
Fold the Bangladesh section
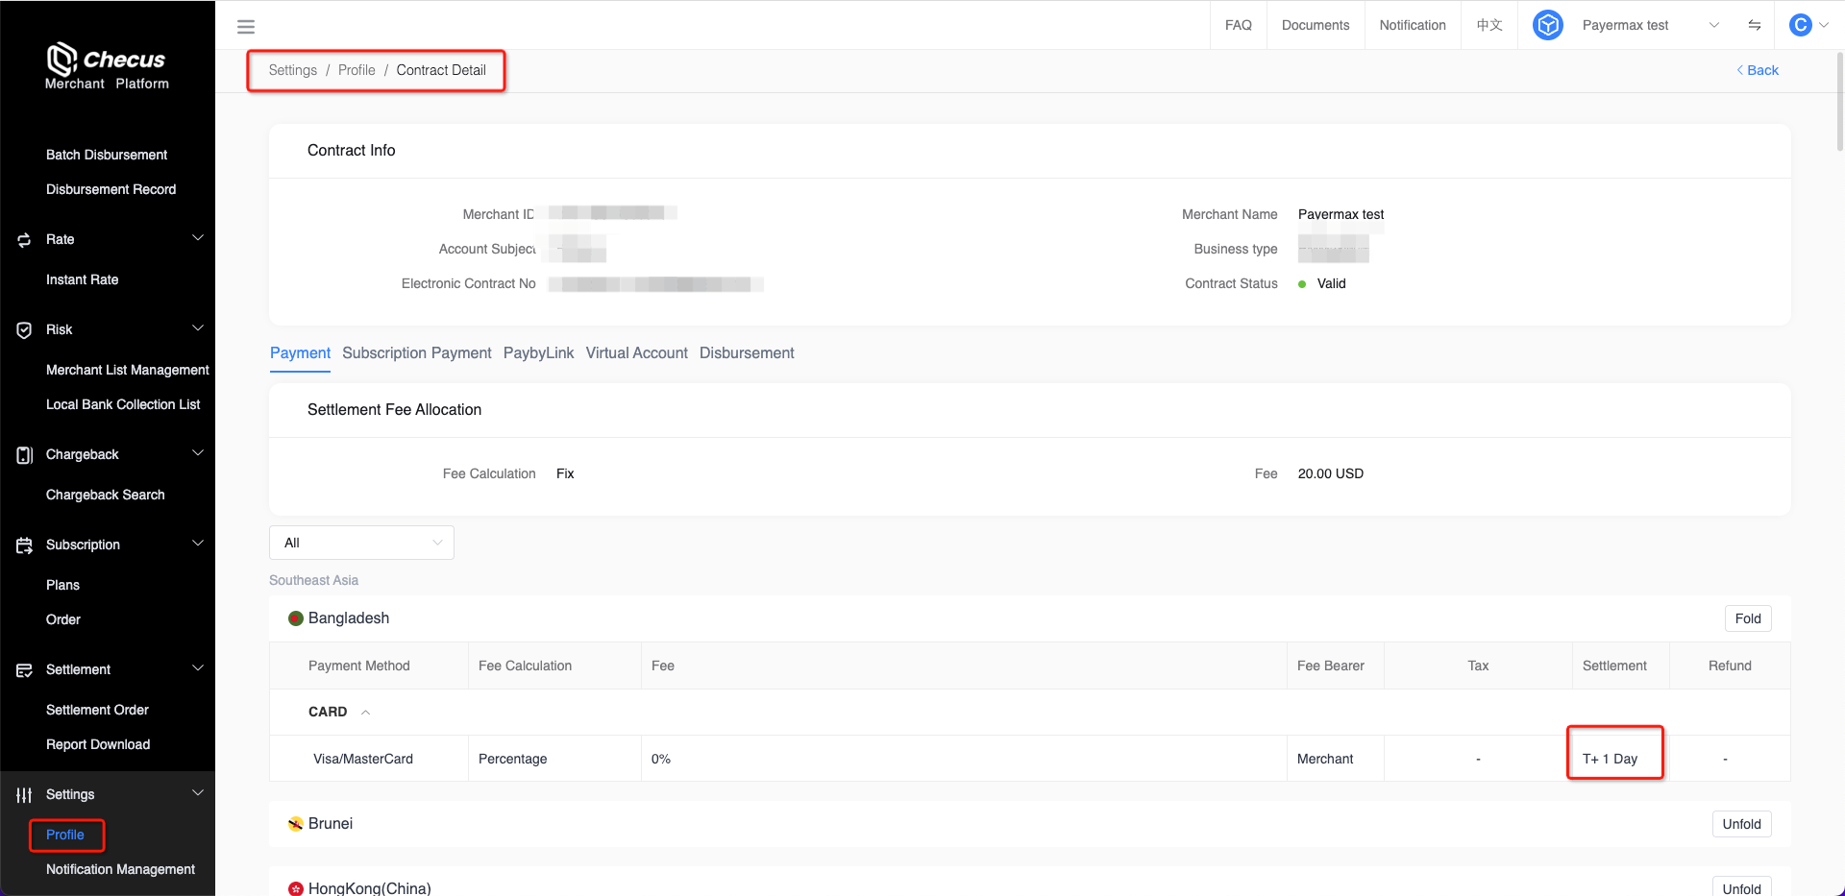(1747, 618)
